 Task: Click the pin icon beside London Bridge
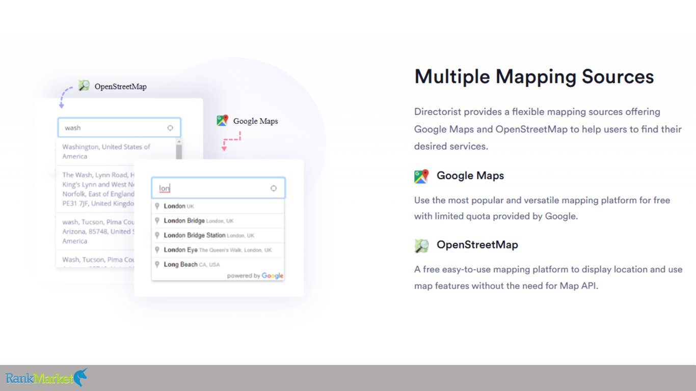[x=157, y=221]
